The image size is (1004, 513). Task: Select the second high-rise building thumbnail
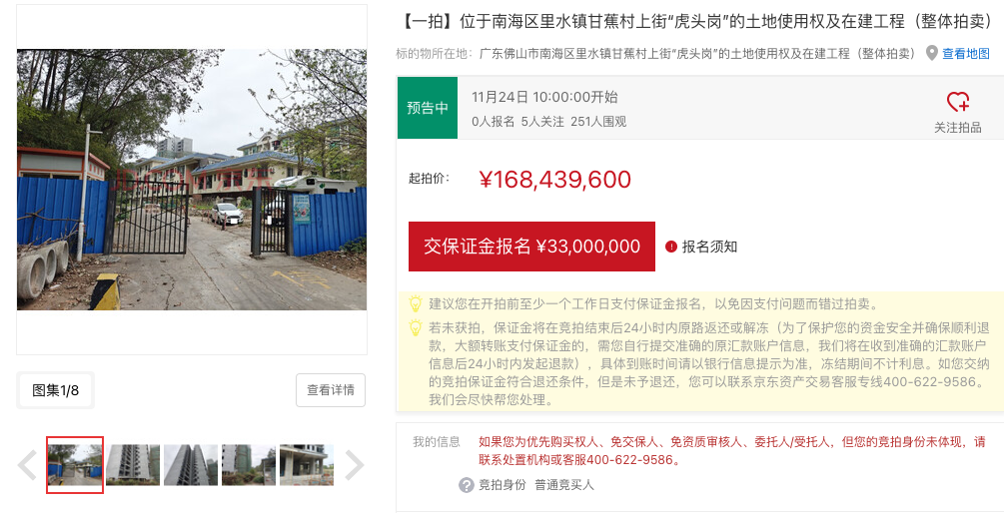(133, 465)
